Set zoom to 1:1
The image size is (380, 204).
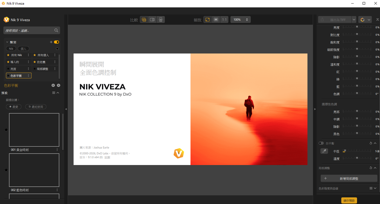click(224, 20)
